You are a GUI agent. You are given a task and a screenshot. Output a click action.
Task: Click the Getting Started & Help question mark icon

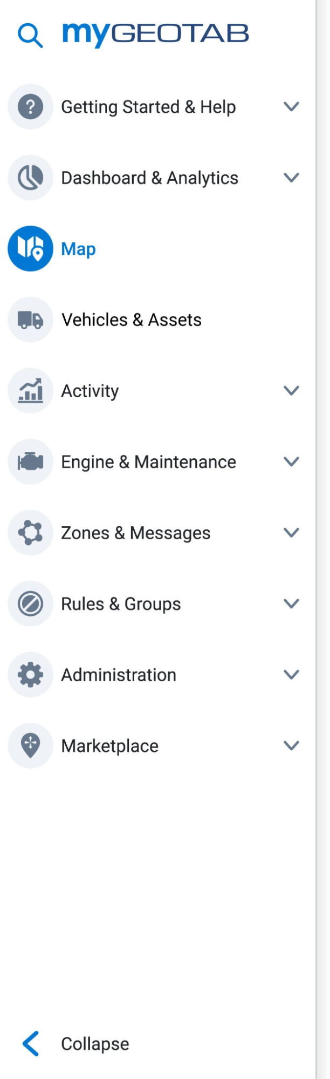[x=30, y=107]
